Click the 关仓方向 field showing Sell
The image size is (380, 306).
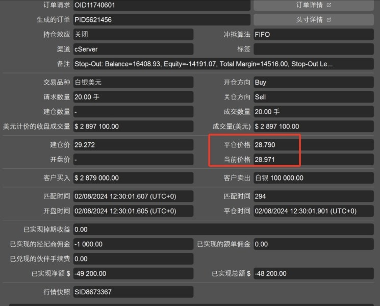(313, 97)
